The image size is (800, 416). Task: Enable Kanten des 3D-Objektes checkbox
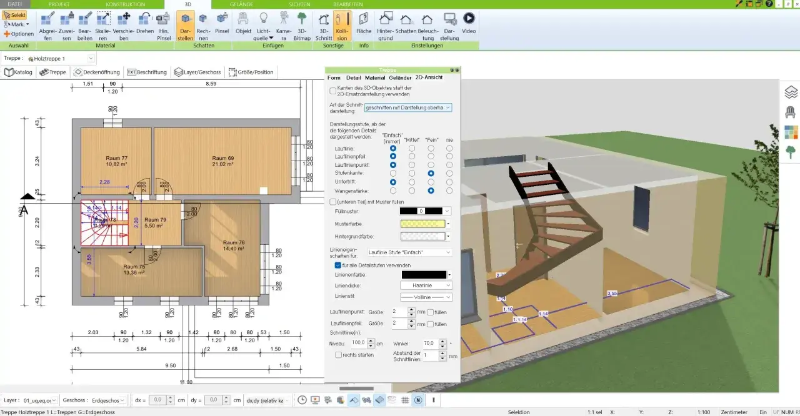(333, 91)
